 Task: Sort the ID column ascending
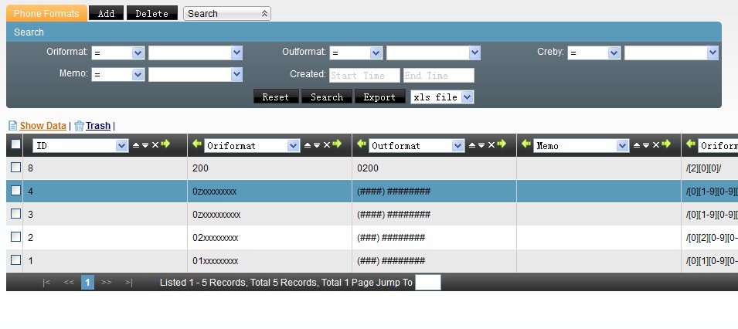[x=136, y=145]
